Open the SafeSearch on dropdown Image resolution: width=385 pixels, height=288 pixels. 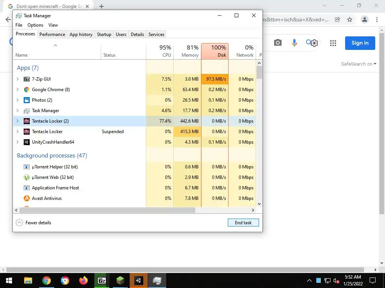click(x=358, y=64)
